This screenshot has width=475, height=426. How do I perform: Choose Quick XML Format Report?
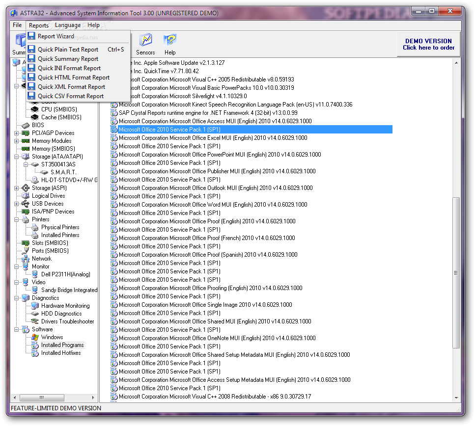pos(78,87)
